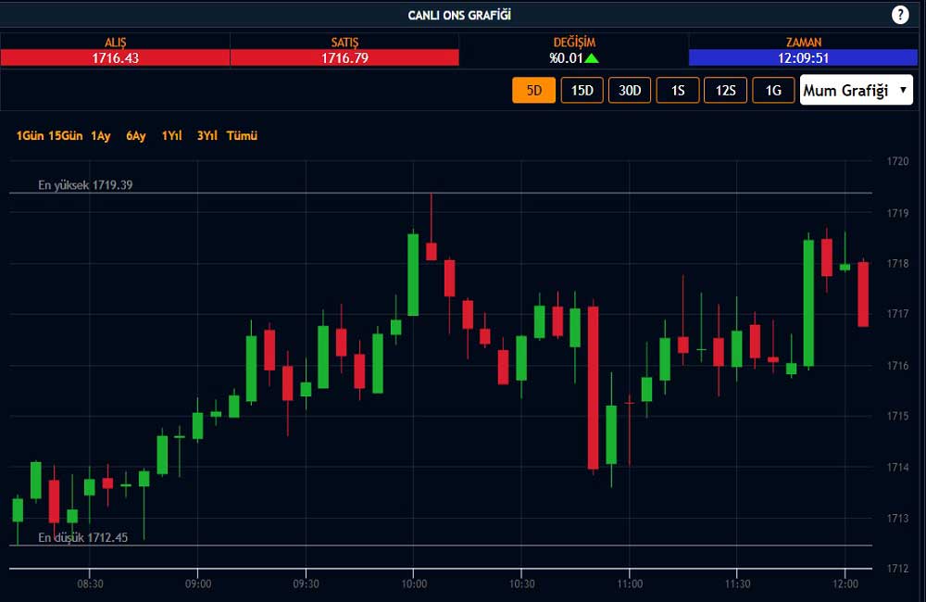This screenshot has height=602, width=926.
Task: Click the 1714 price axis label
Action: (x=897, y=468)
